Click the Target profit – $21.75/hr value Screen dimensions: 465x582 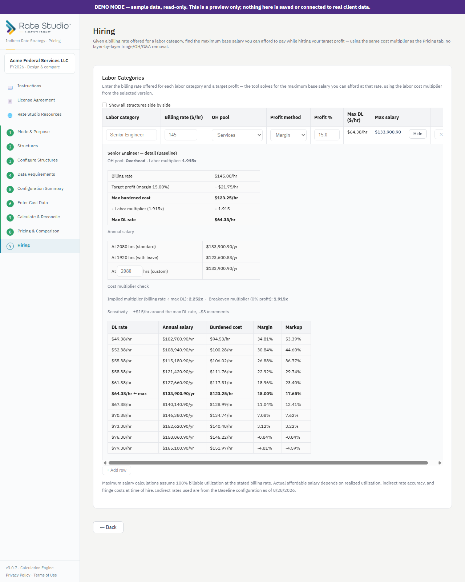click(x=226, y=187)
